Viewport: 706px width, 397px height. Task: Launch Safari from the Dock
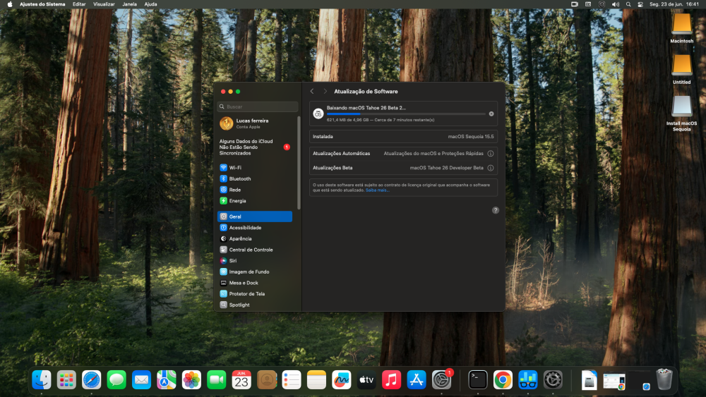pyautogui.click(x=91, y=380)
